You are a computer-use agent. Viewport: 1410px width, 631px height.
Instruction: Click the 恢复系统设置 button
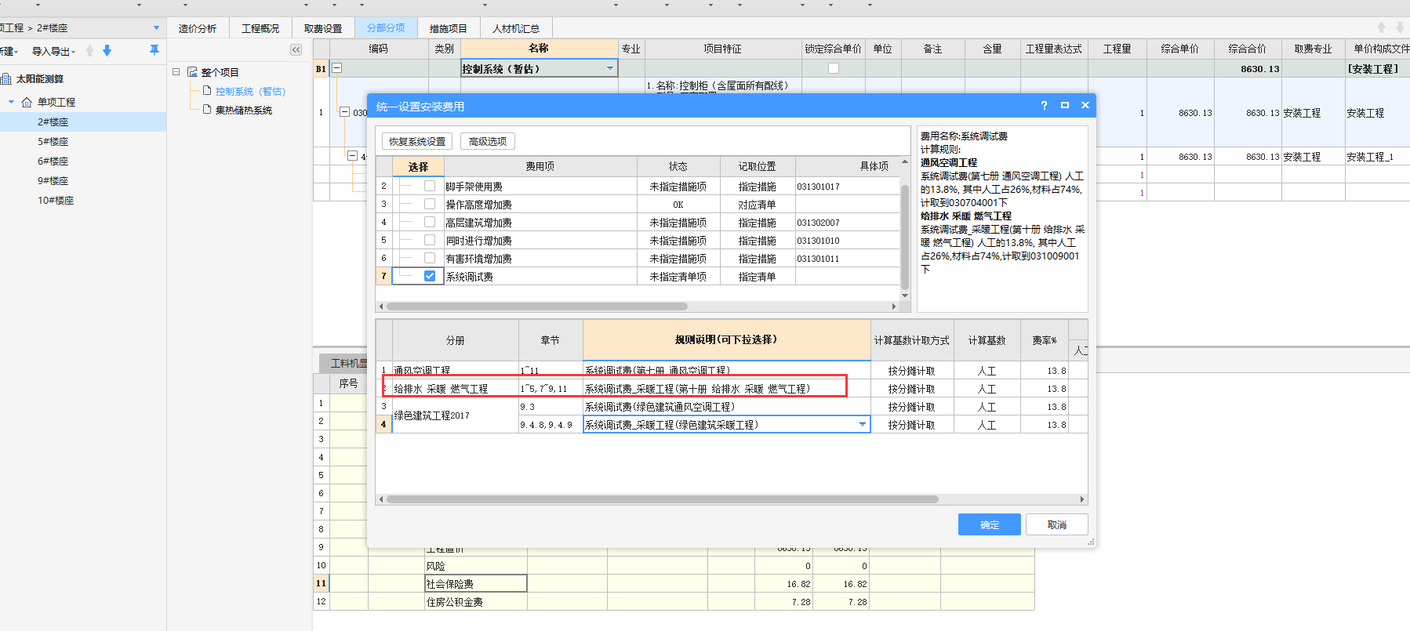click(417, 141)
